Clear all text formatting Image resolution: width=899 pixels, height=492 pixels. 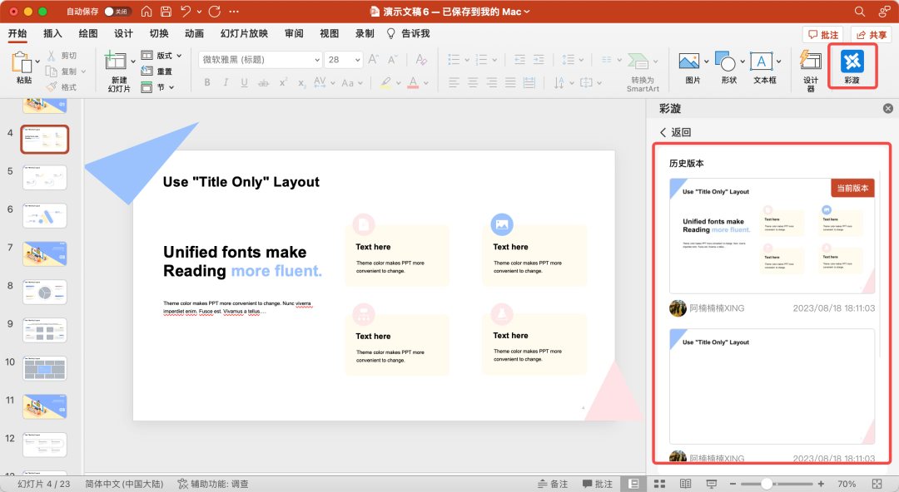(x=421, y=60)
